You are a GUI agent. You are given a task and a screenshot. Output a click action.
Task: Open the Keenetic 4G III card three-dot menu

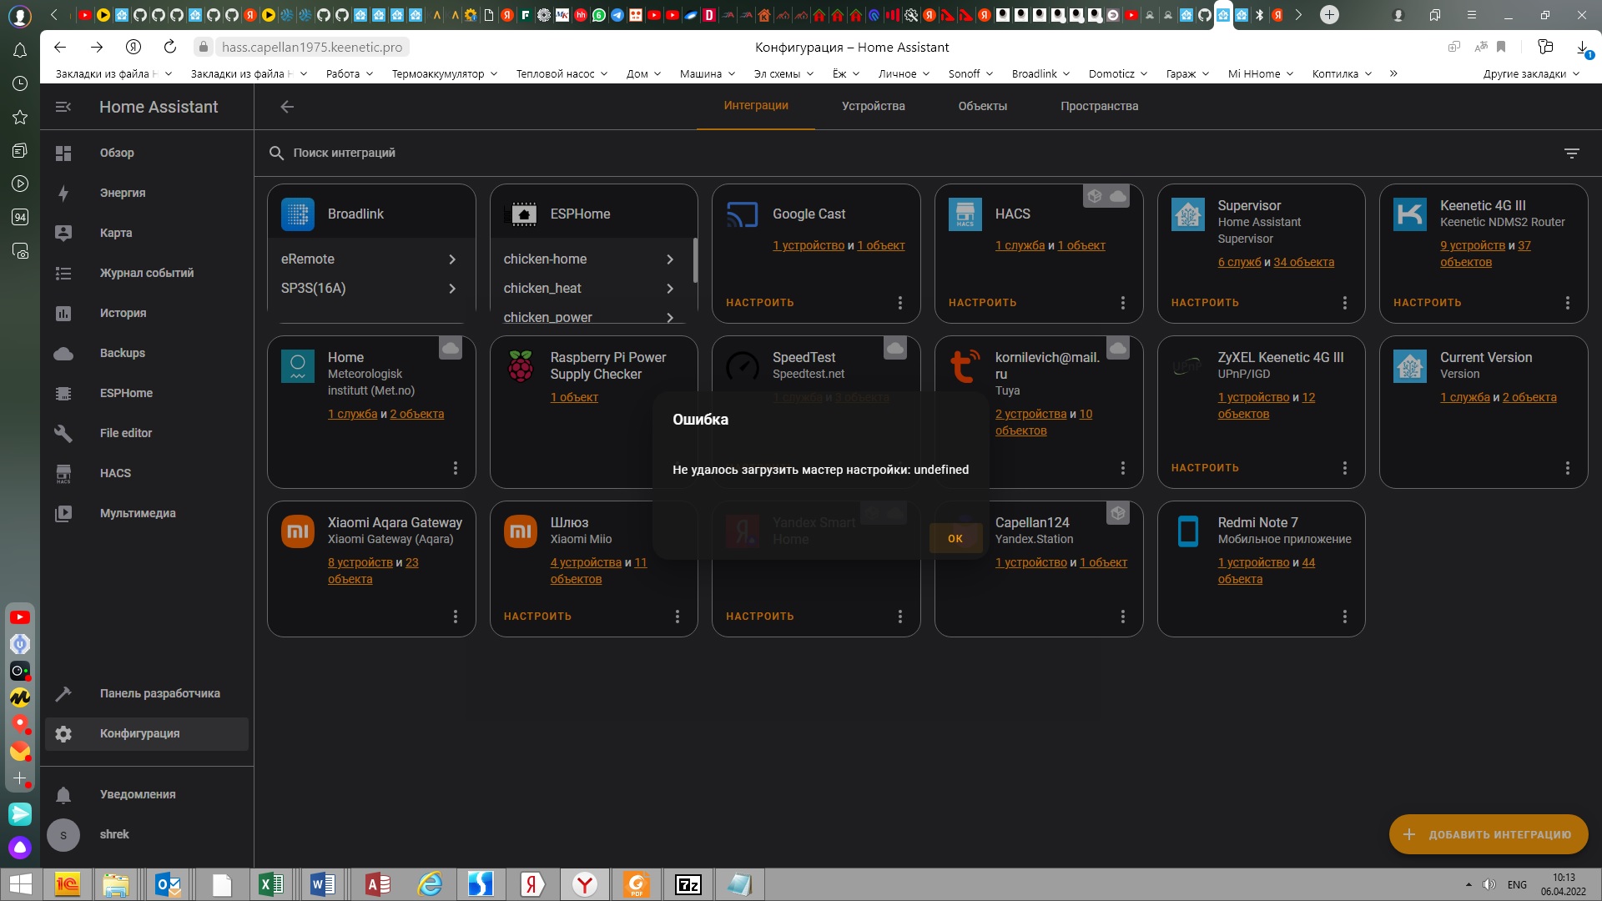pyautogui.click(x=1568, y=303)
